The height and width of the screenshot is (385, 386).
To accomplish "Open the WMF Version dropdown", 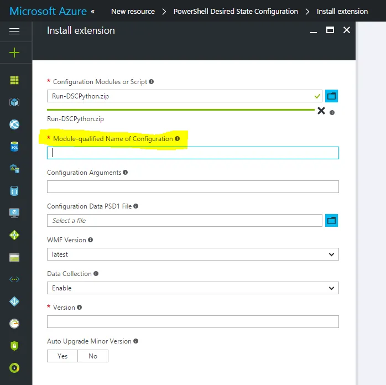I will tap(193, 254).
